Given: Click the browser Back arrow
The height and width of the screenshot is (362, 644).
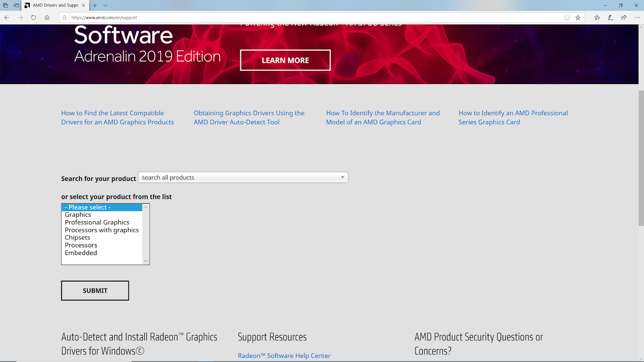Looking at the screenshot, I should [x=7, y=17].
